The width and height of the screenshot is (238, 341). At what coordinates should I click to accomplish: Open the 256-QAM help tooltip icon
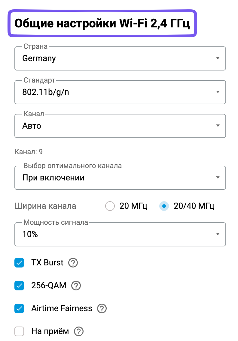[x=76, y=286]
